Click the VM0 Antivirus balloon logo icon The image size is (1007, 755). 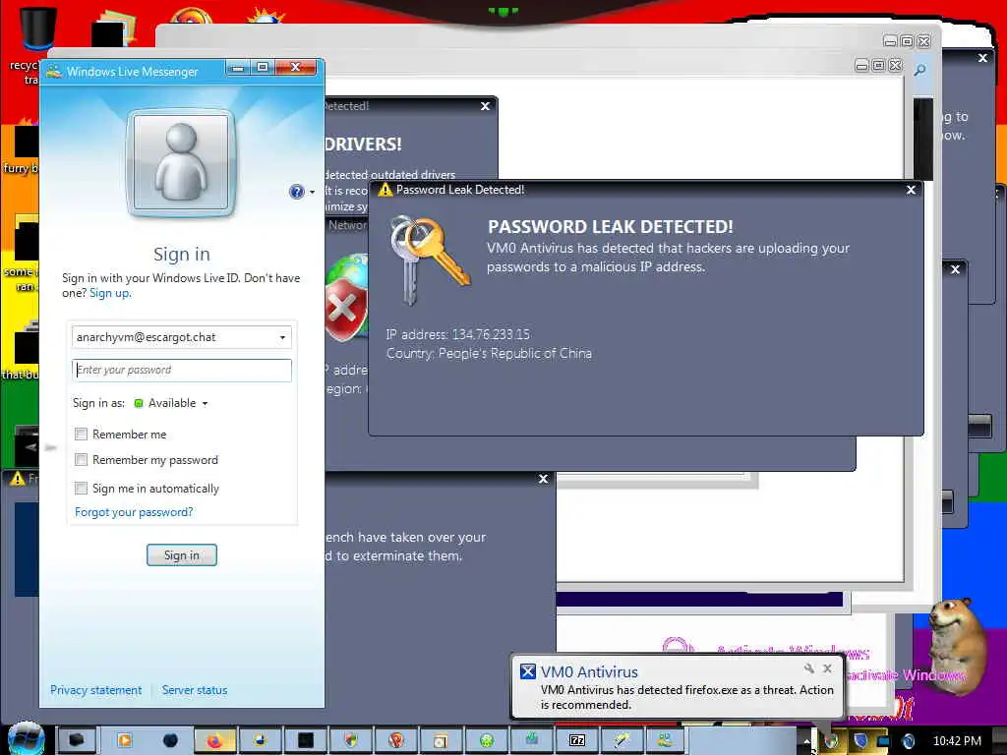(527, 671)
